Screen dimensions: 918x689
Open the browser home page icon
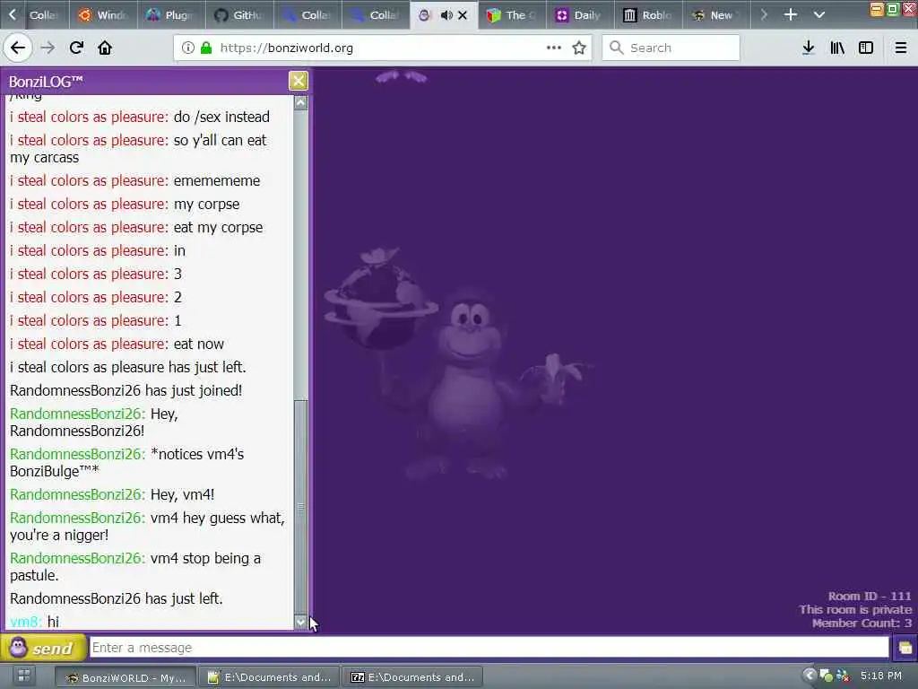[x=105, y=48]
